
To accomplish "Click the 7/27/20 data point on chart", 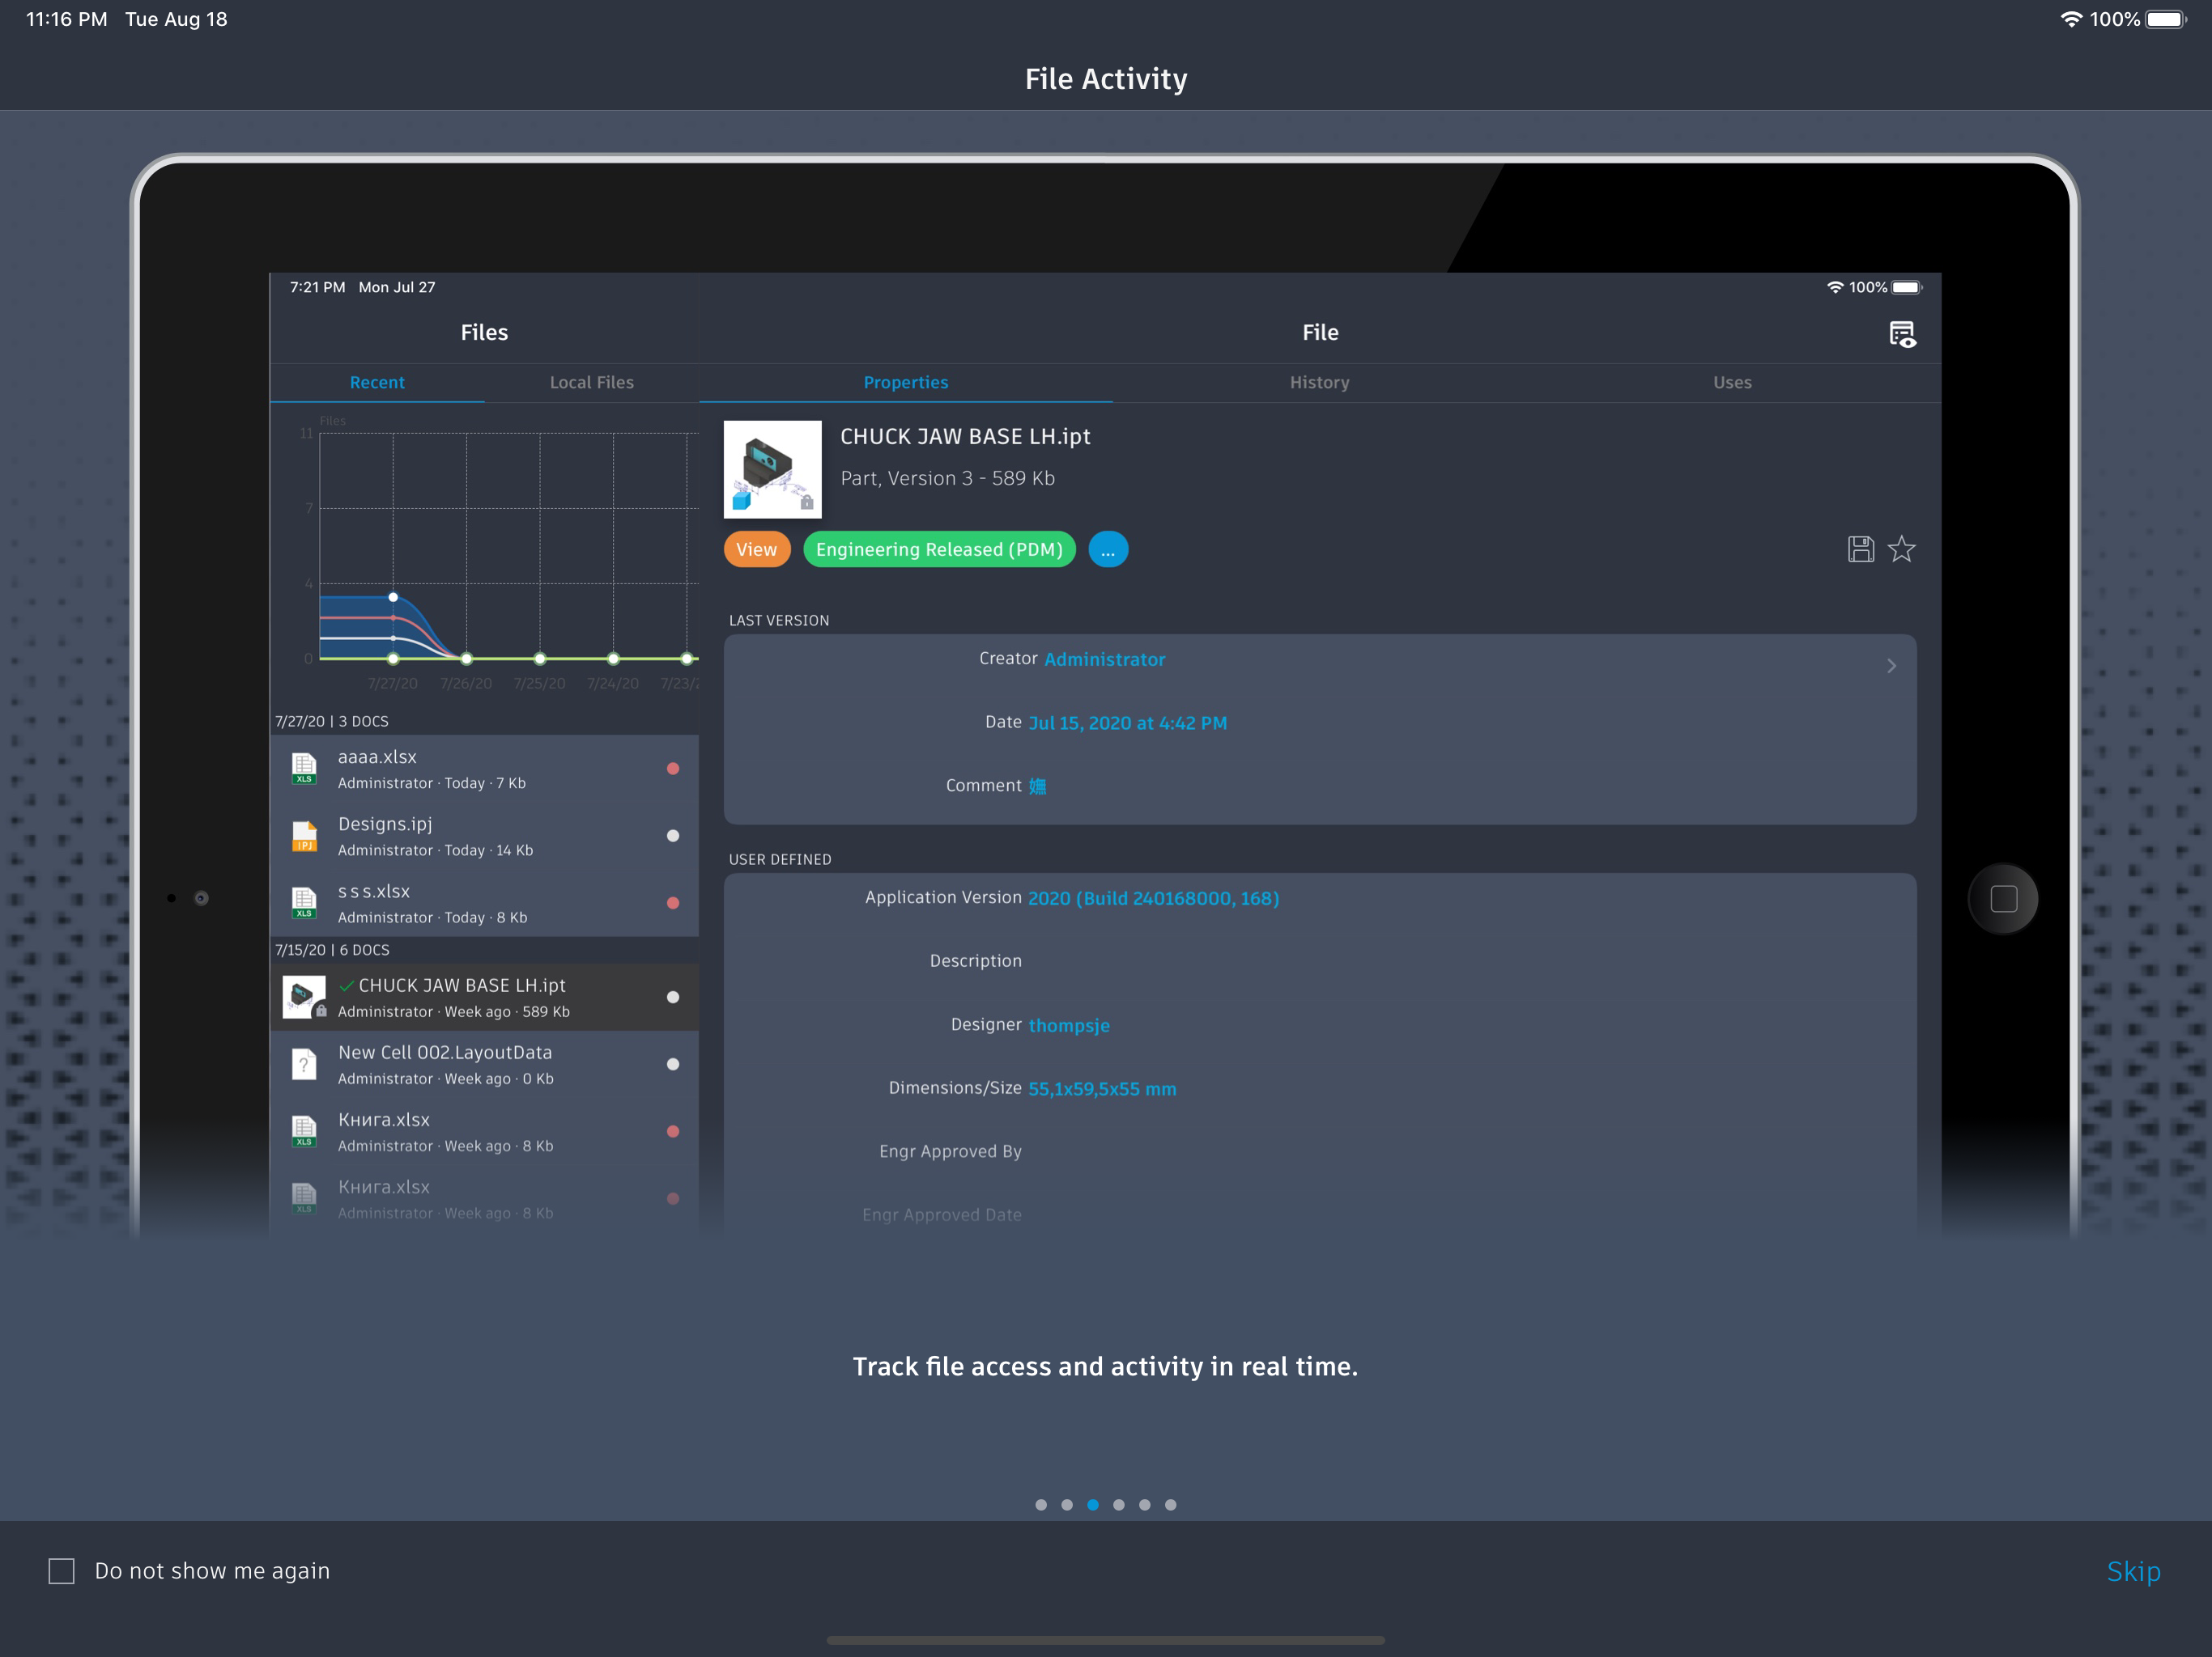I will 393,596.
